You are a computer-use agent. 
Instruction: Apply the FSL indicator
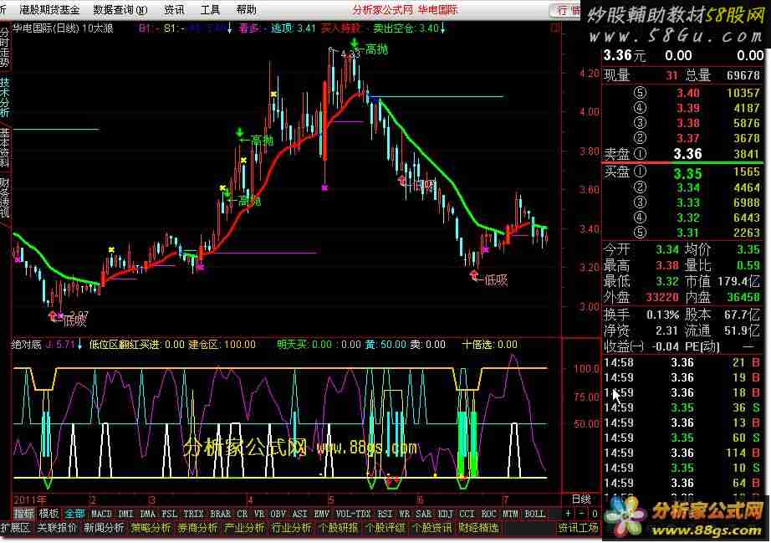pos(169,514)
